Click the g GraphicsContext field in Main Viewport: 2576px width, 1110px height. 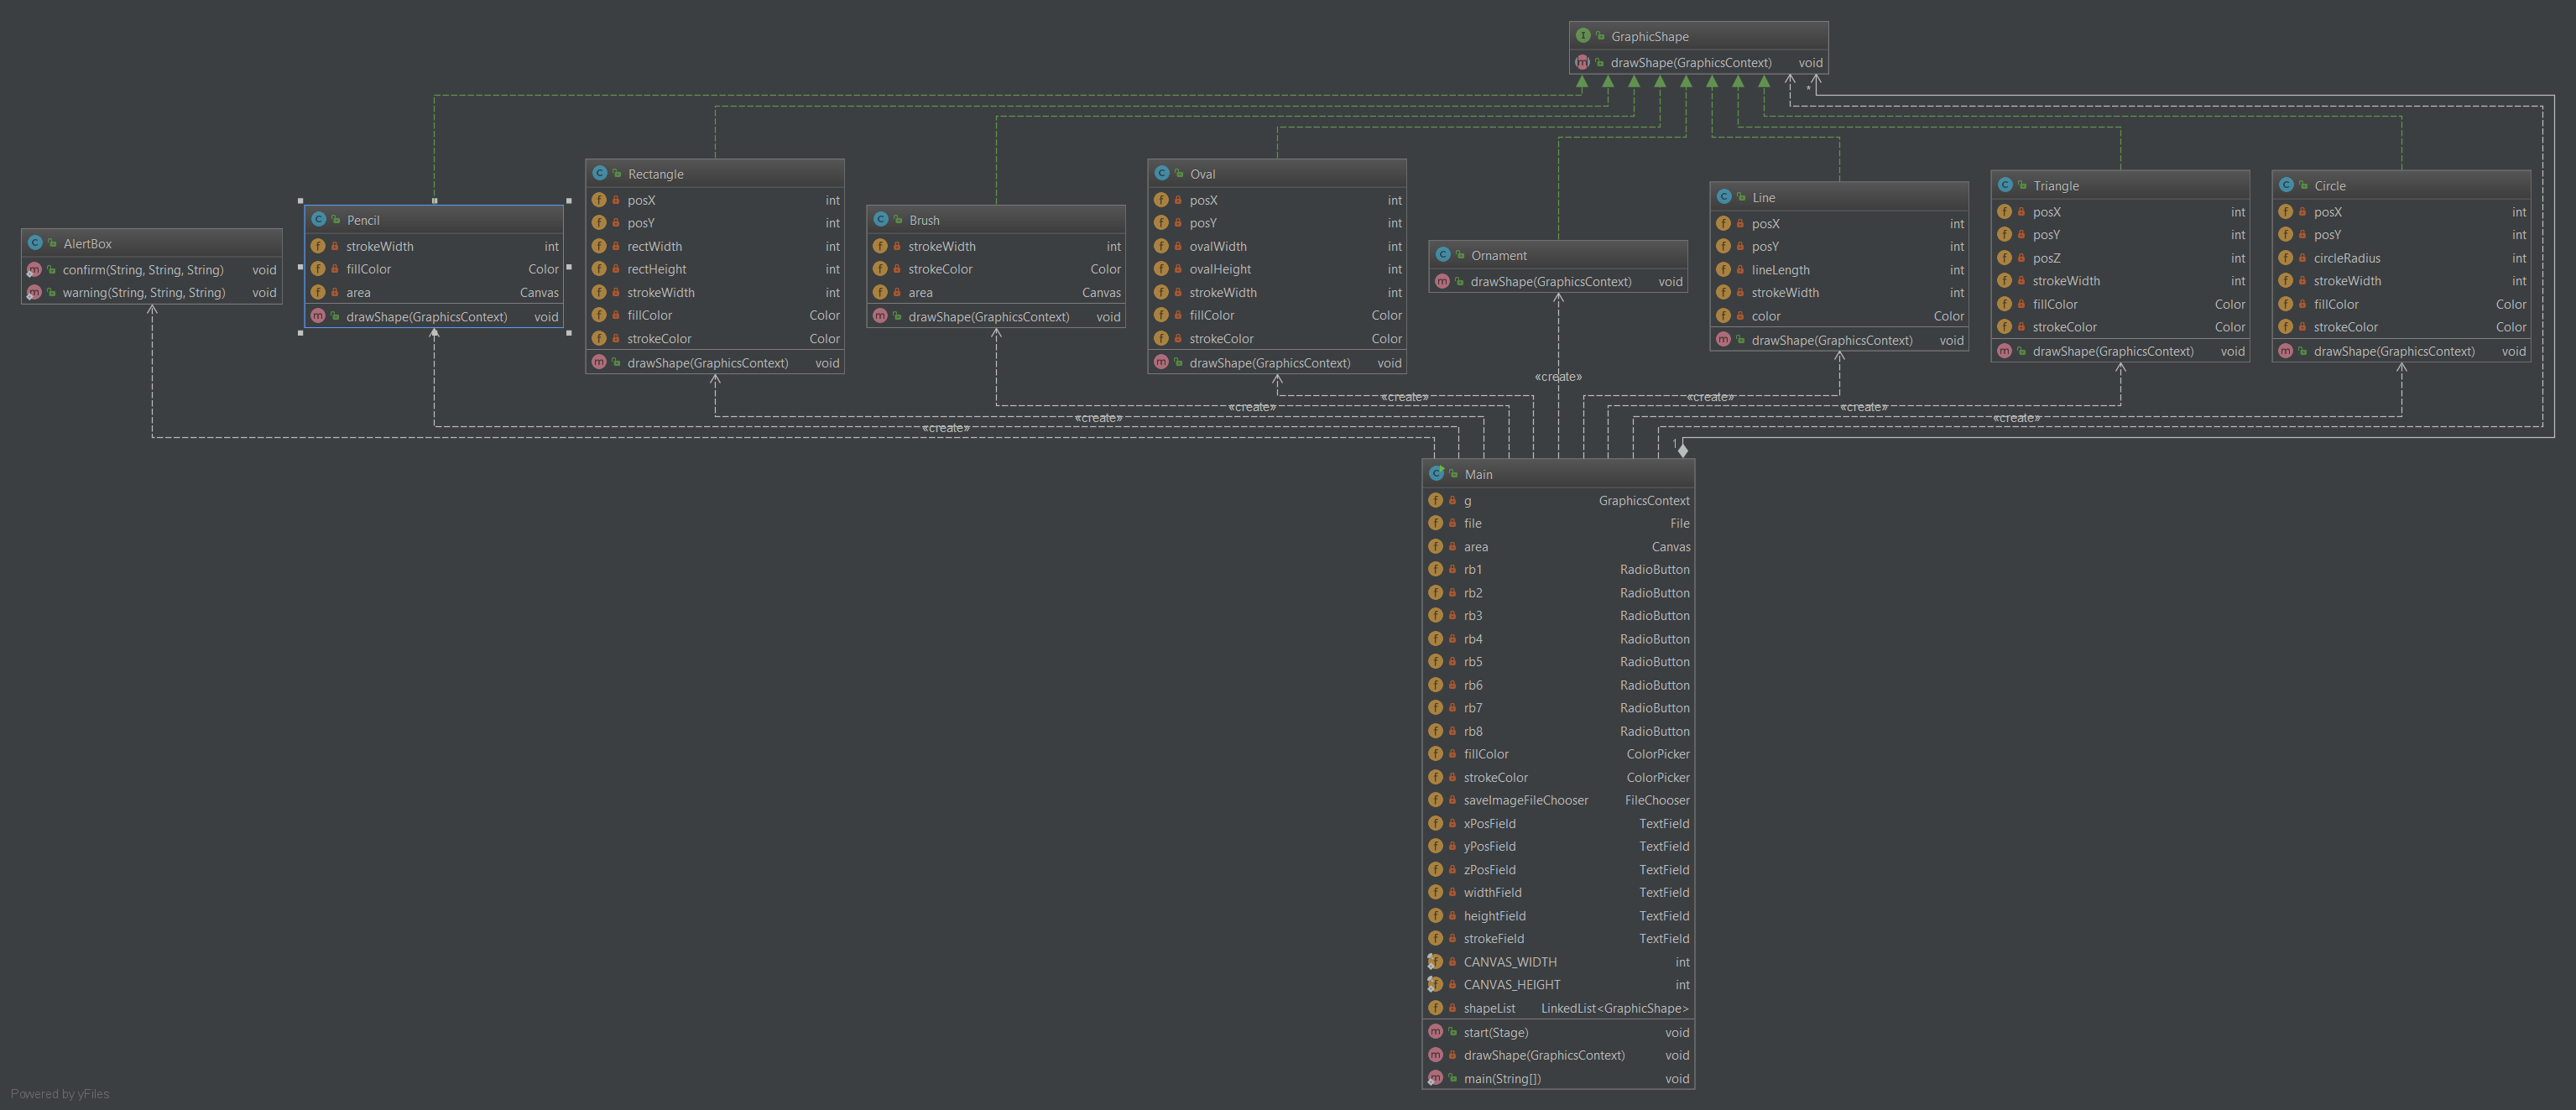point(1558,500)
